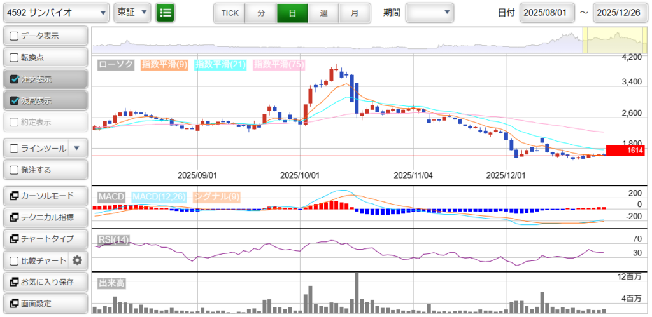Click the 発注する order button
This screenshot has height=317, width=652.
click(x=45, y=170)
